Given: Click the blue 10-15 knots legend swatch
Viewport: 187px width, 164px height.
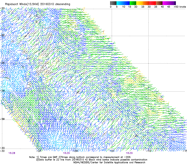Looking at the screenshot, I should 126,3.
